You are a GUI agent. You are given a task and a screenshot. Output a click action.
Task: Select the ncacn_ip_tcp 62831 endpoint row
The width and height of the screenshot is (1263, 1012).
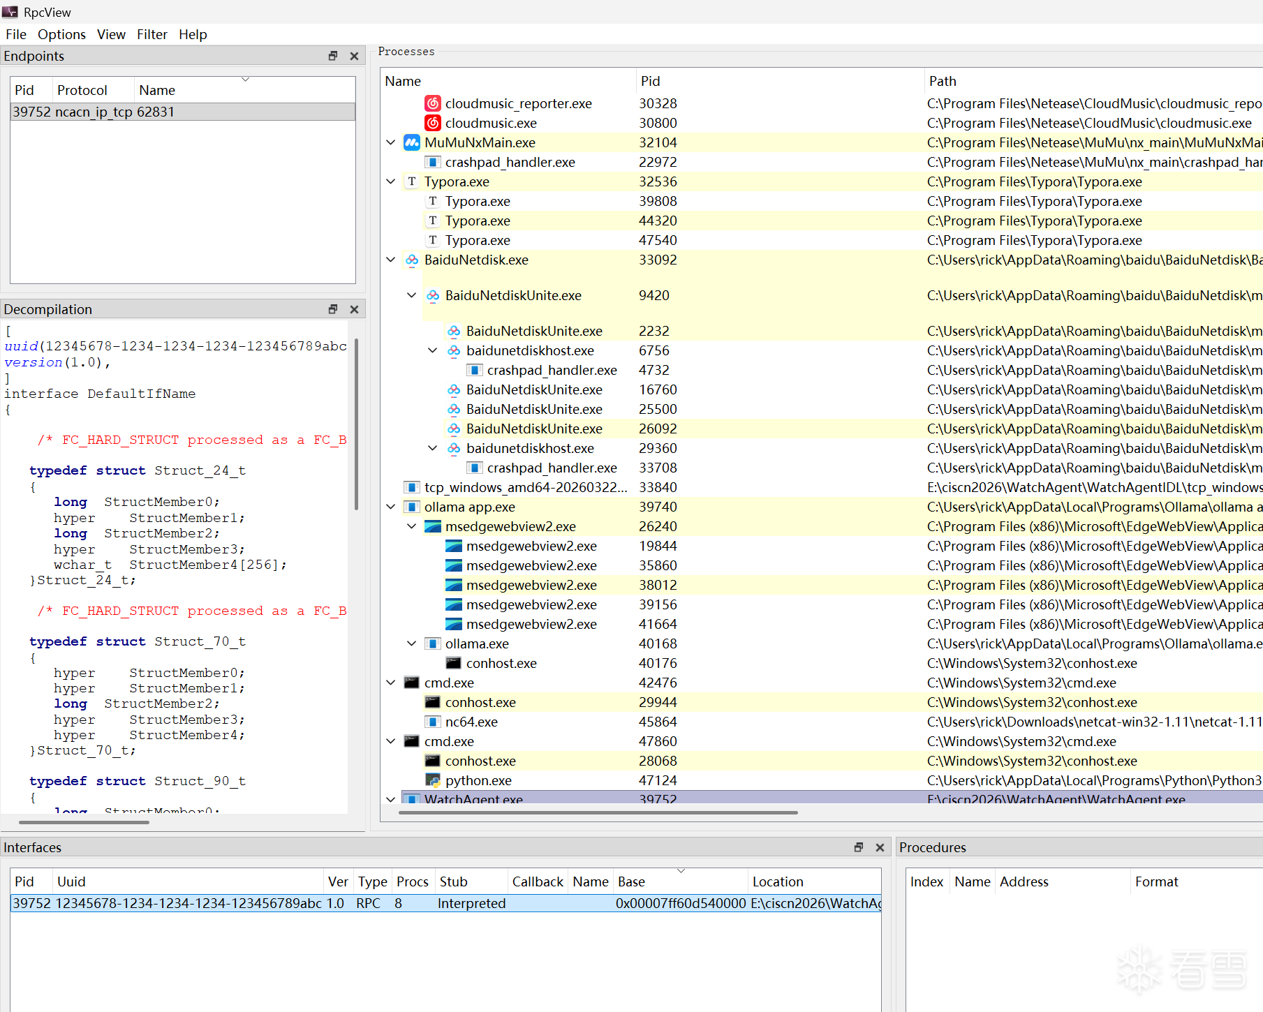coord(183,112)
